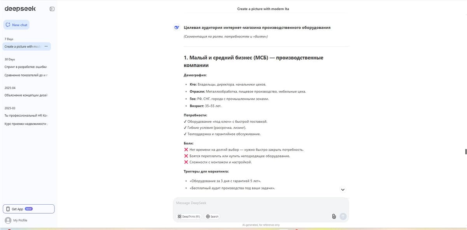
Task: Click the '2025-04' section label
Action: 10,88
